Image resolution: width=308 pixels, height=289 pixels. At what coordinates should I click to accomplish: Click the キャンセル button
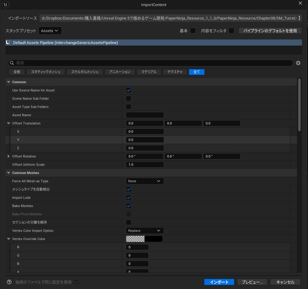[x=285, y=282]
